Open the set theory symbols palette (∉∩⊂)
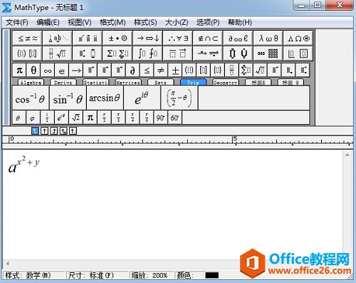Viewport: 356px width, 283px height. pyautogui.click(x=208, y=38)
